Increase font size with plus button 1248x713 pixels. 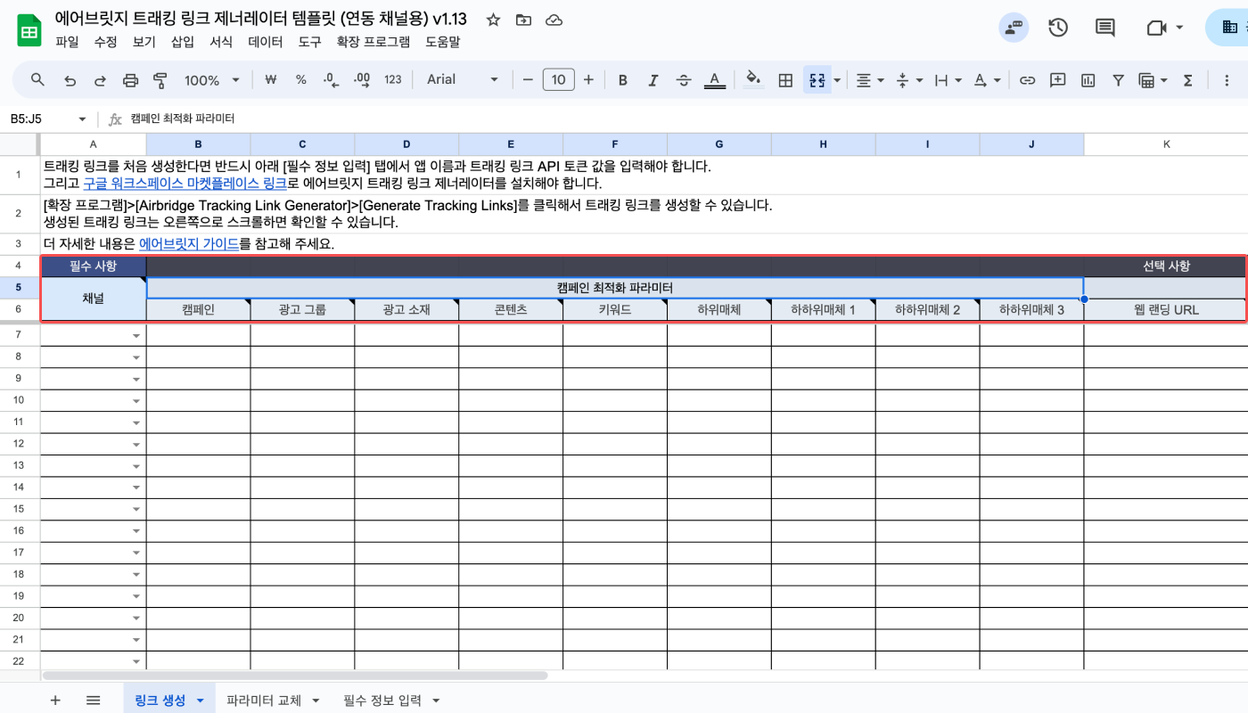tap(588, 80)
